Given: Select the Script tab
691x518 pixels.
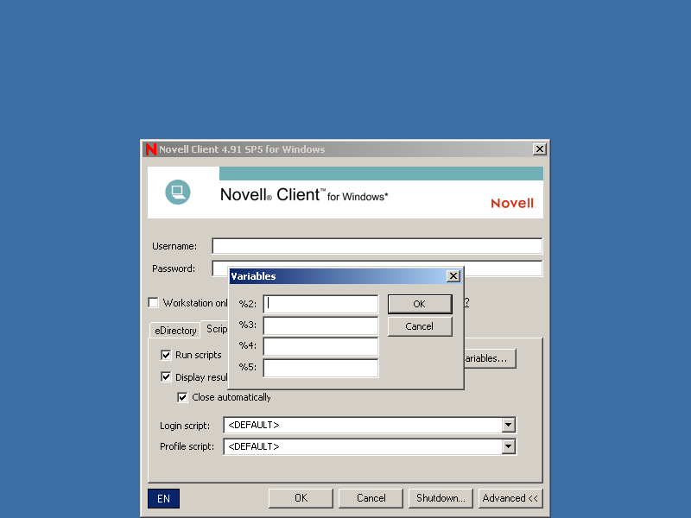Looking at the screenshot, I should (x=216, y=329).
